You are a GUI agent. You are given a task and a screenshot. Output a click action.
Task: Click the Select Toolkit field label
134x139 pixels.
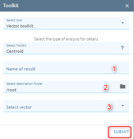(x=16, y=45)
